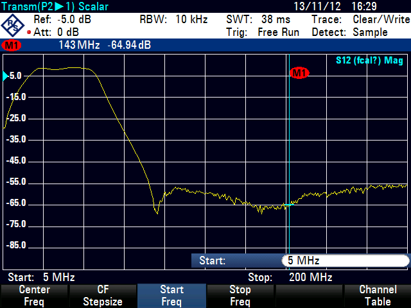Viewport: 411px width, 308px height.
Task: Select the M1 marker badge in info bar
Action: click(12, 46)
